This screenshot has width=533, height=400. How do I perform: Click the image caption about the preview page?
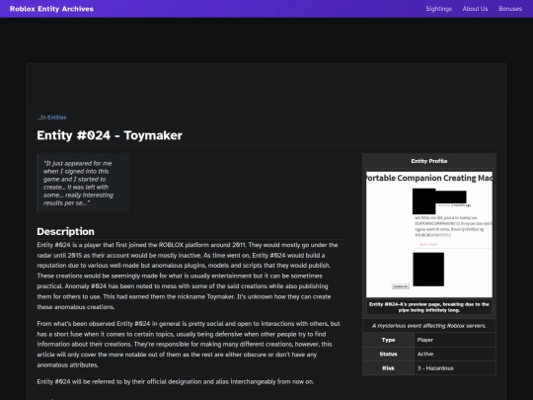point(429,307)
